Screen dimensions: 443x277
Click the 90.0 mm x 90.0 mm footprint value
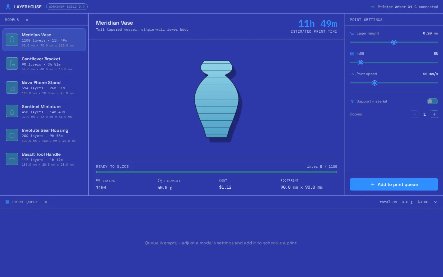point(301,187)
